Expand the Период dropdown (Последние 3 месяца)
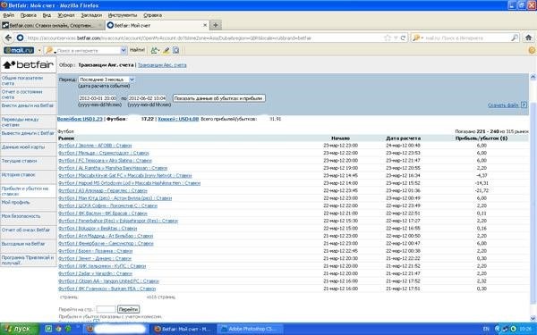 (107, 80)
